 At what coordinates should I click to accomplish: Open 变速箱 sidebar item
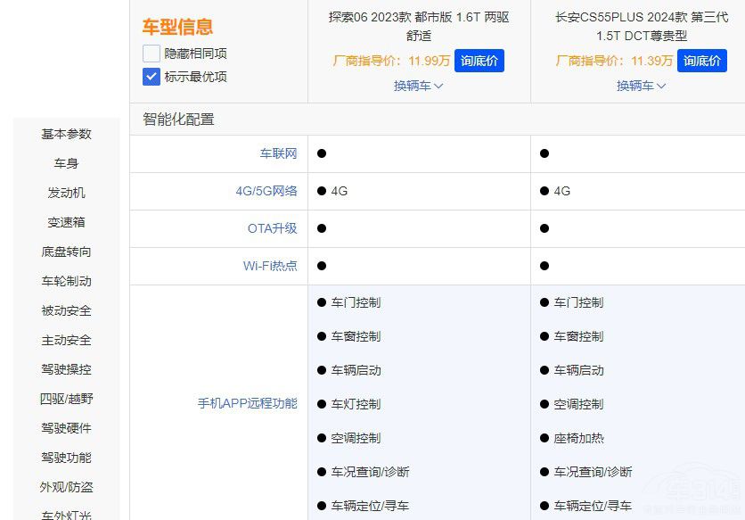pyautogui.click(x=66, y=222)
